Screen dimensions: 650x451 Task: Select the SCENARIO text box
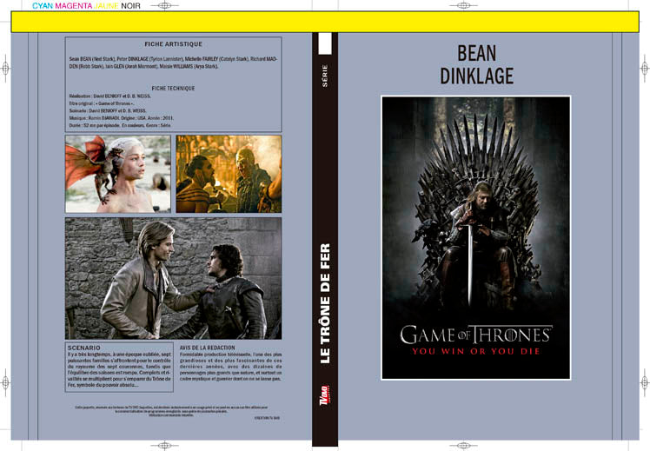tap(119, 367)
